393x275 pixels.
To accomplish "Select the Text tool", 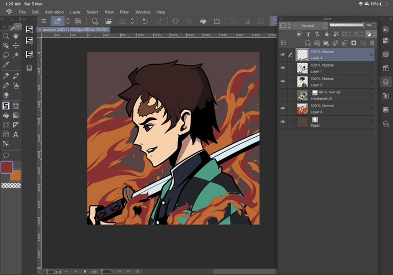I will click(16, 135).
